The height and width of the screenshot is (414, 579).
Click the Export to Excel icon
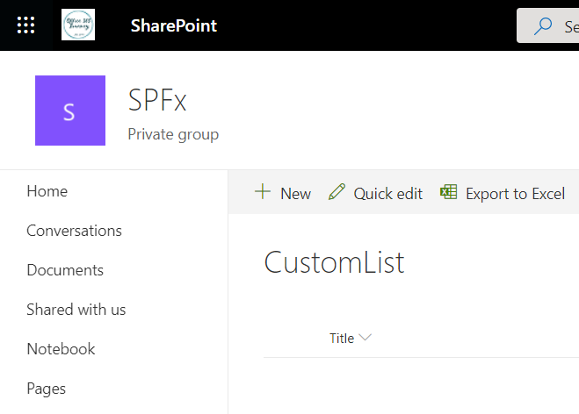pyautogui.click(x=449, y=193)
